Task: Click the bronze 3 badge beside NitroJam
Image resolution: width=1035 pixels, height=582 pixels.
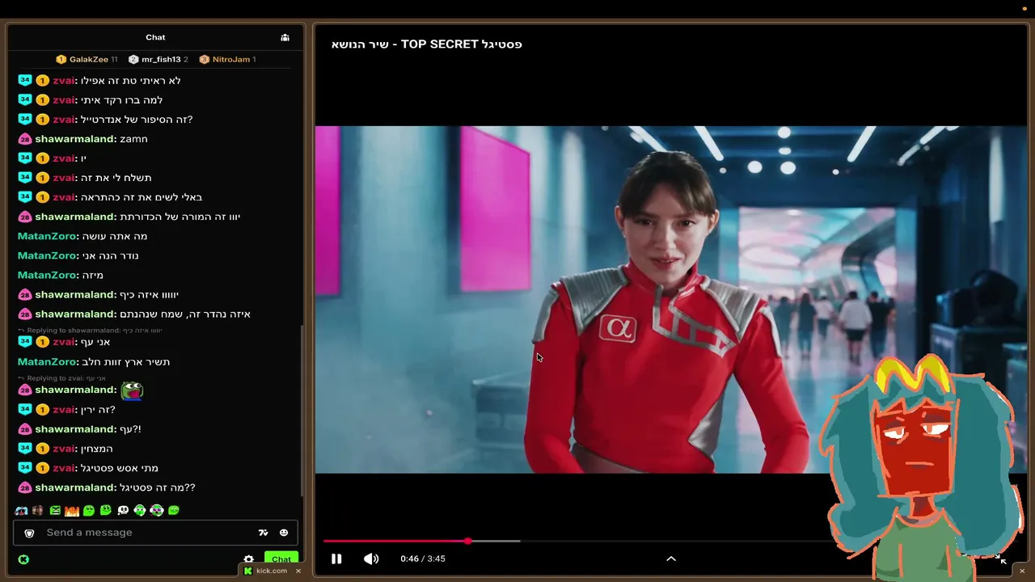Action: 204,59
